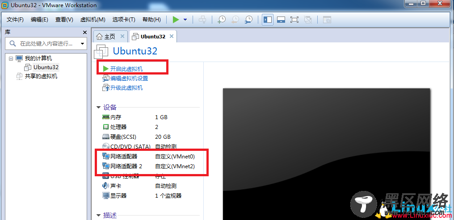Click the hard disk drive icon

coord(106,137)
